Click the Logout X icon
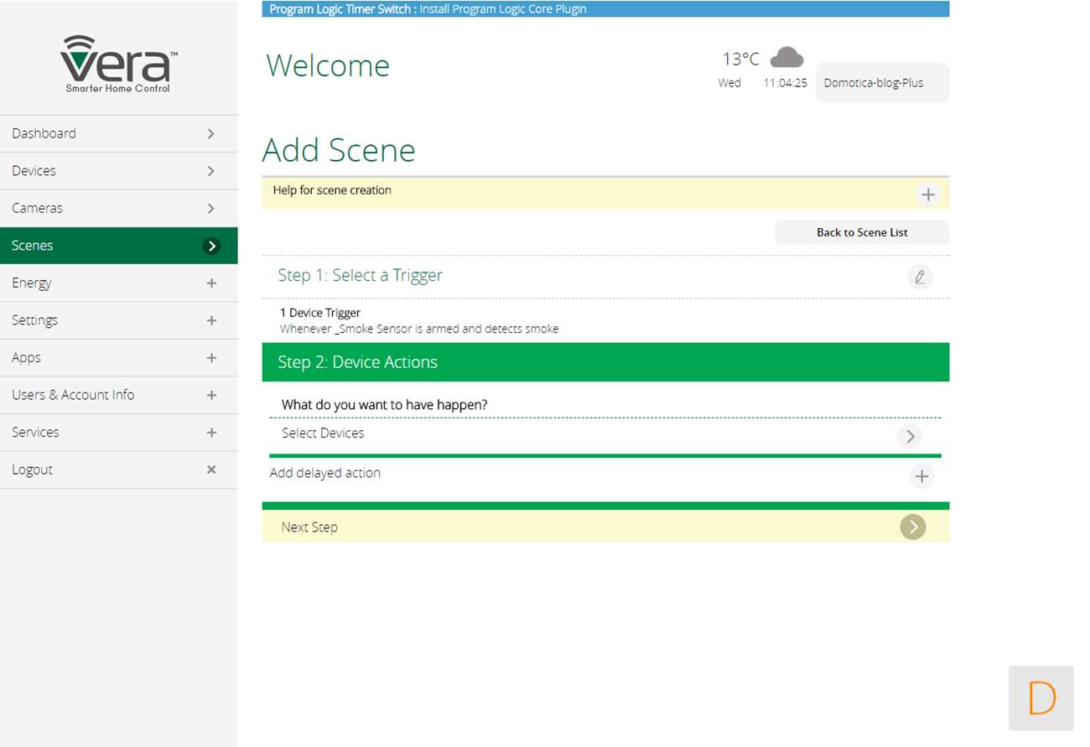Viewport: 1090px width, 747px height. click(x=211, y=469)
